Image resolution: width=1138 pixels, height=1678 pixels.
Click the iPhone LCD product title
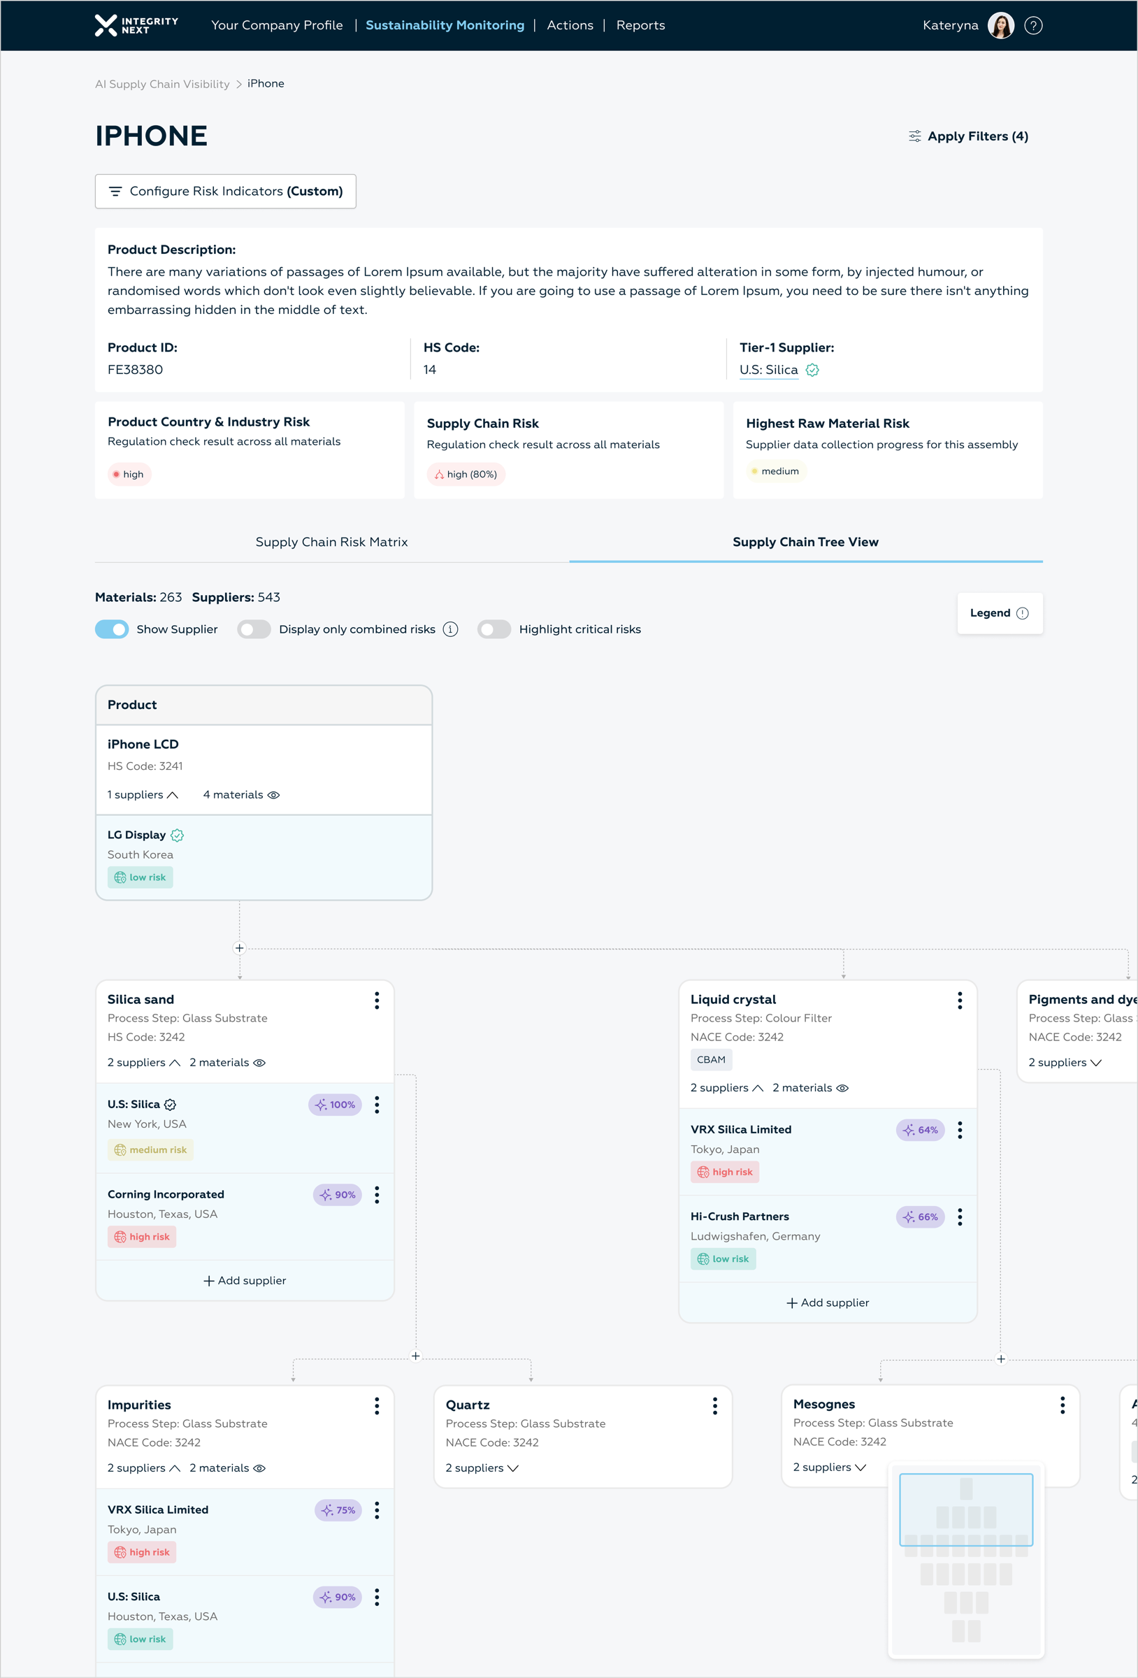pos(143,744)
